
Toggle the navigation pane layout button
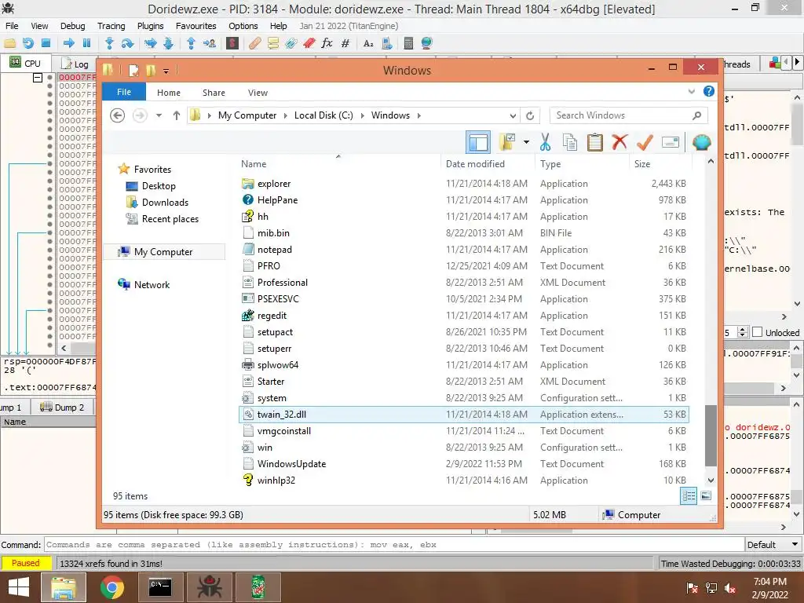pyautogui.click(x=478, y=142)
